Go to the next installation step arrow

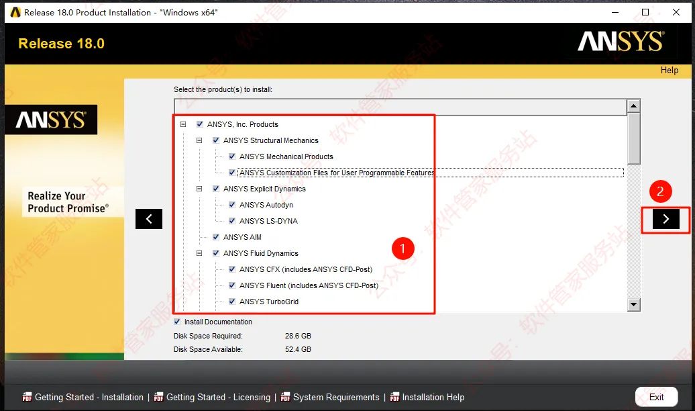(665, 219)
